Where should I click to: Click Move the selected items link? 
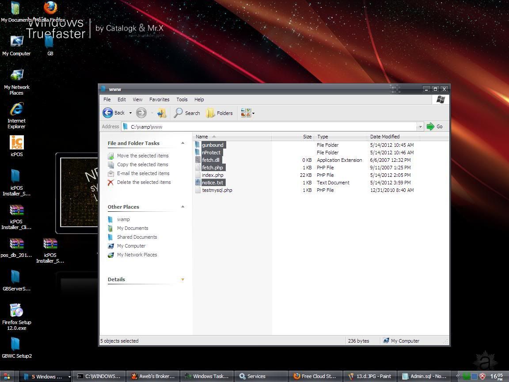pyautogui.click(x=142, y=156)
